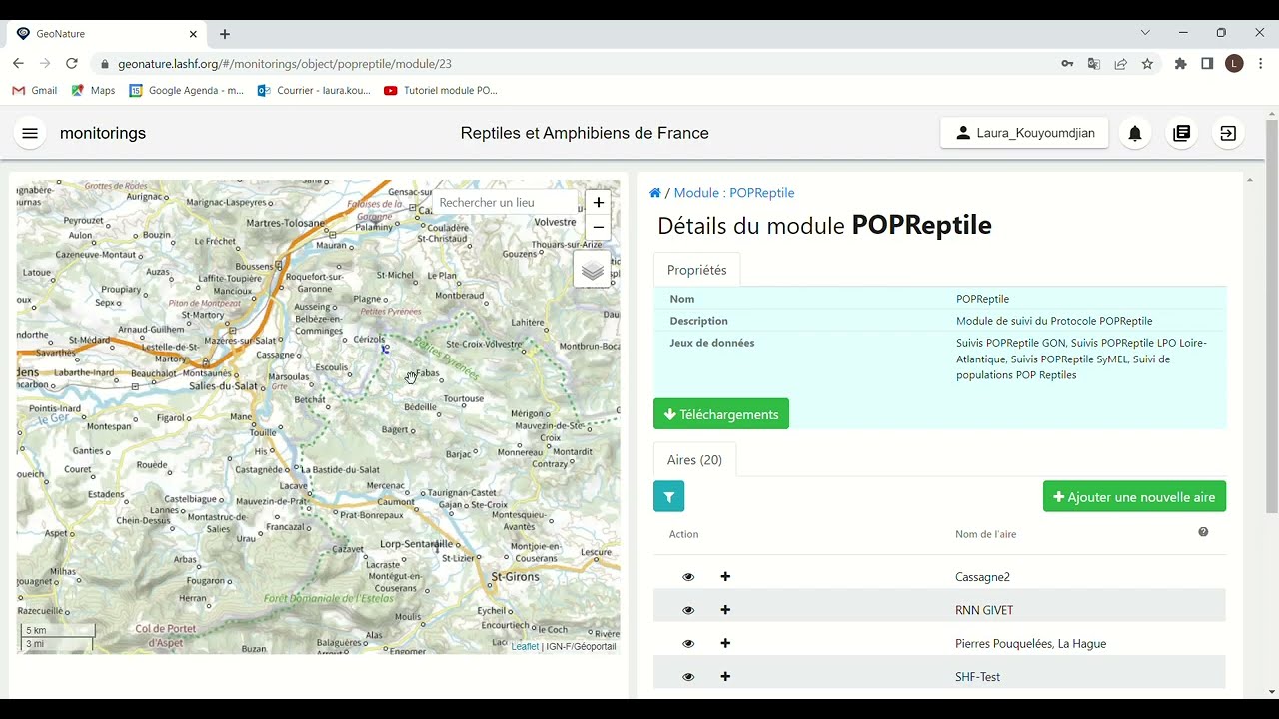Open Google Agenda bookmark
This screenshot has width=1279, height=719.
tap(186, 90)
